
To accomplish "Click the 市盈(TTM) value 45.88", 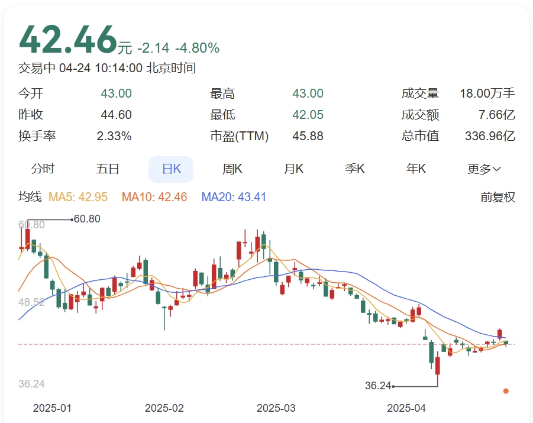I will click(308, 136).
